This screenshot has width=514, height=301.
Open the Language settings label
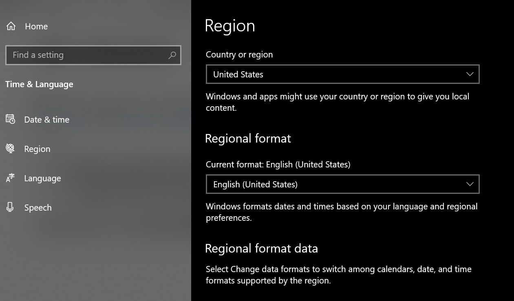(x=42, y=178)
